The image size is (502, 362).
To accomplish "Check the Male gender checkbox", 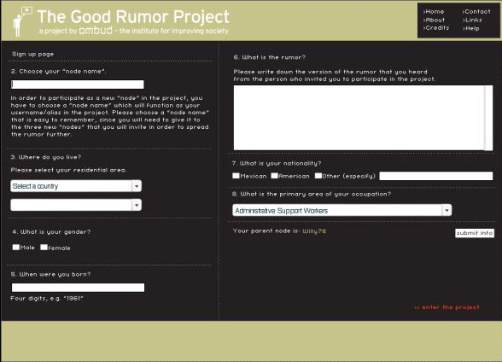I will (16, 247).
